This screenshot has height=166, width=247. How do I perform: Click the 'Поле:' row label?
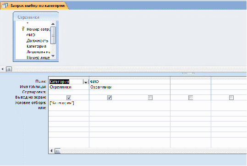click(x=41, y=81)
